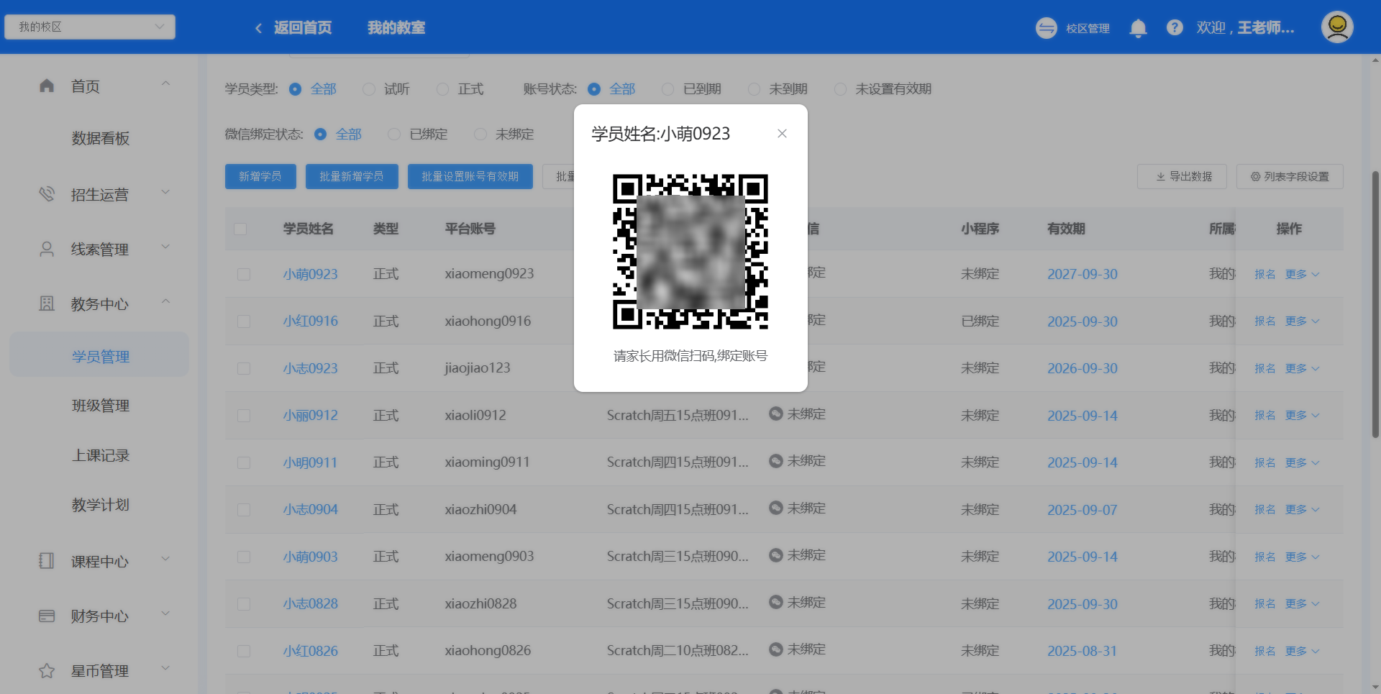
Task: Click the vertical page scrollbar
Action: (x=1375, y=305)
